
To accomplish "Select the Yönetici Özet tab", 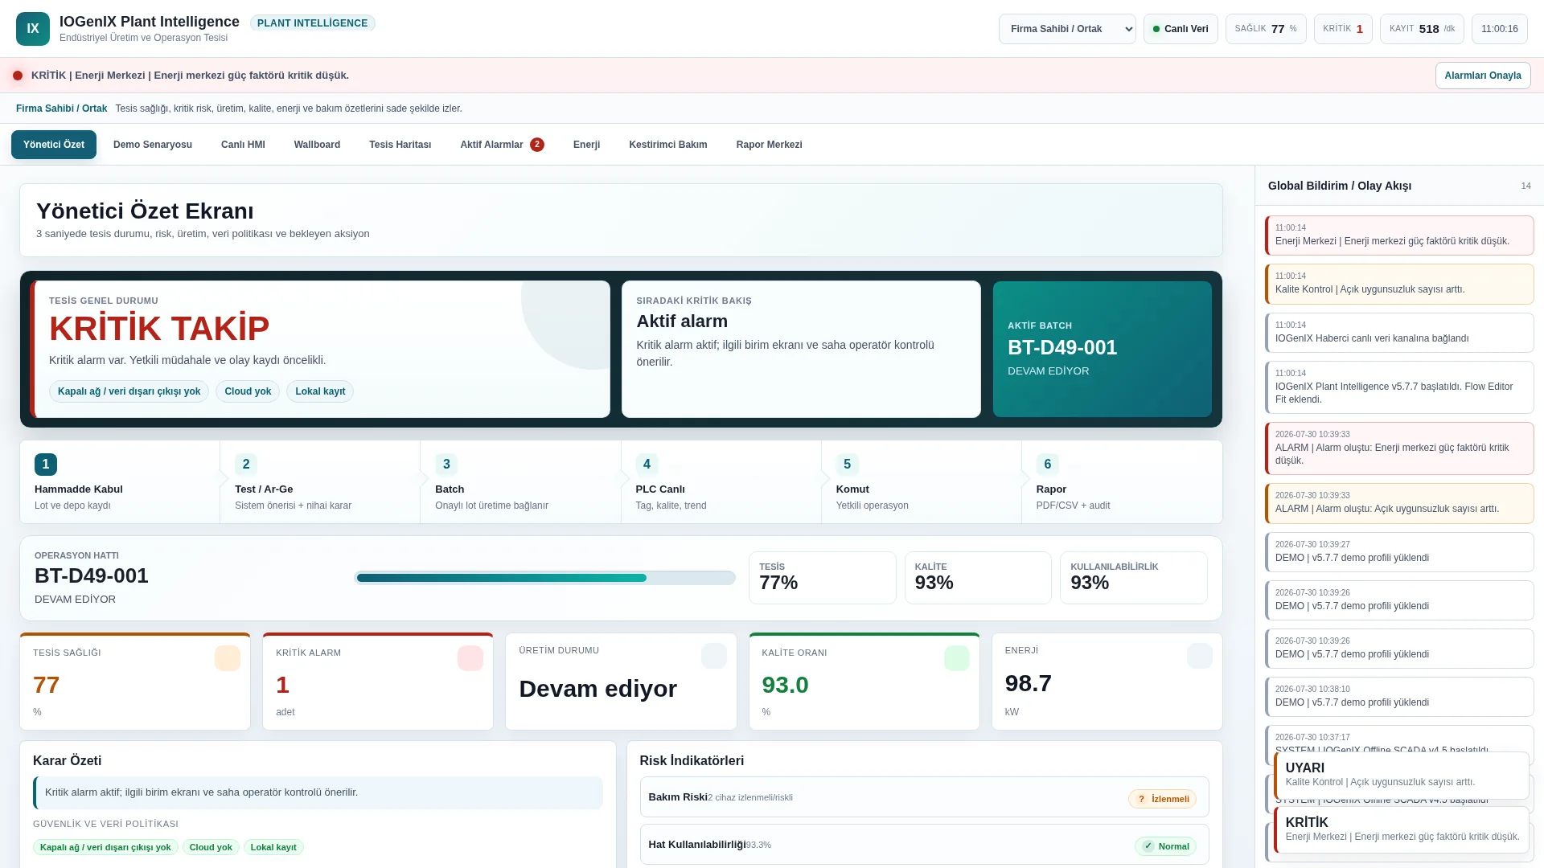I will pos(54,145).
